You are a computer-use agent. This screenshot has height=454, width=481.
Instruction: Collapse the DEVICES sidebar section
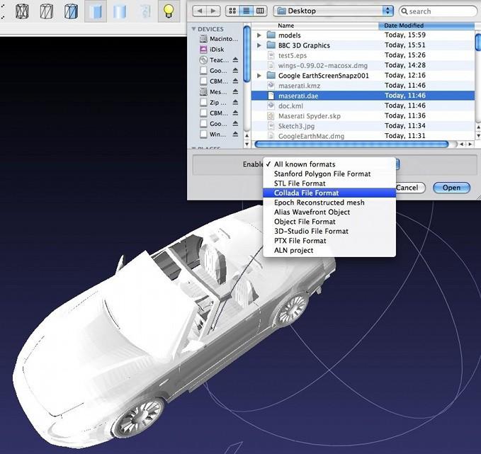[x=193, y=29]
